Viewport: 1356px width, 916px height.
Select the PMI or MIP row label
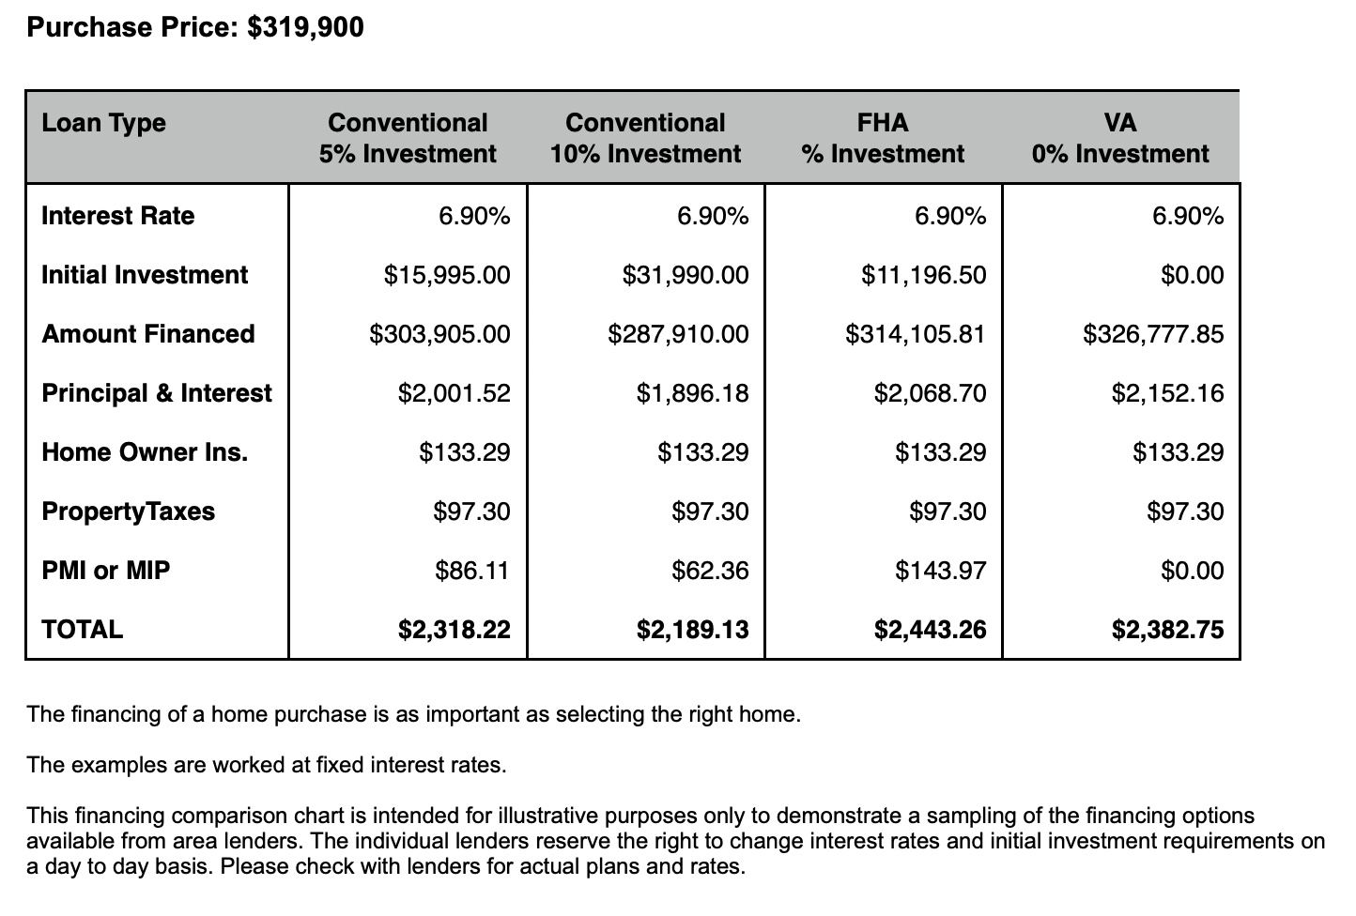(106, 571)
